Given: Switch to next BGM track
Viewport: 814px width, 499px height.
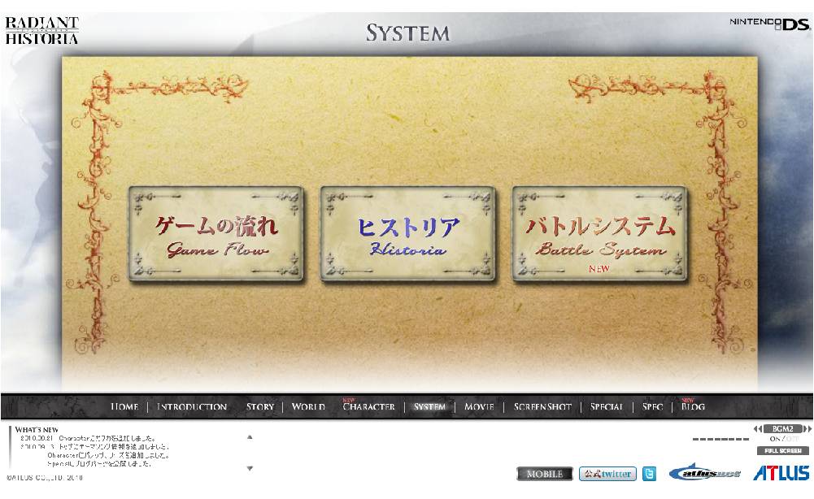Looking at the screenshot, I should tap(807, 429).
